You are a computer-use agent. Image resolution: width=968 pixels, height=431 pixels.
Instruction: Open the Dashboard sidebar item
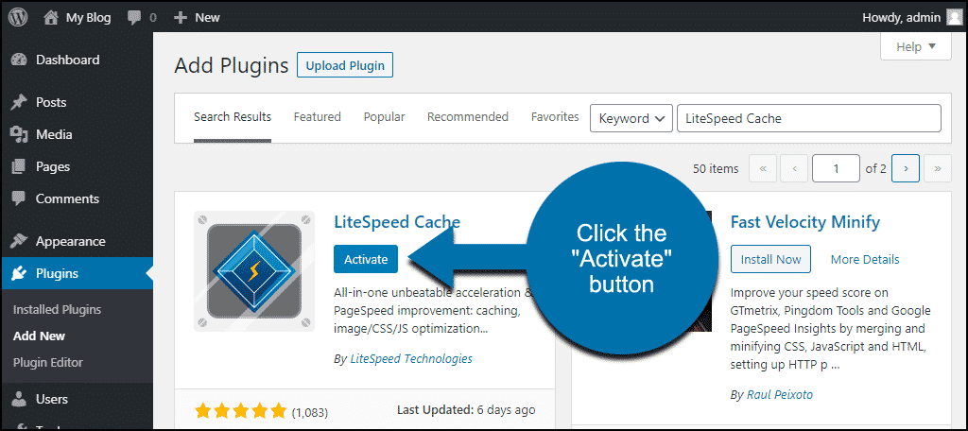point(67,60)
